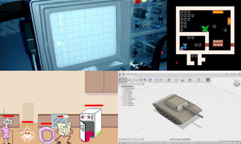Jump to timeline beginning
The height and width of the screenshot is (144, 241).
(119, 143)
